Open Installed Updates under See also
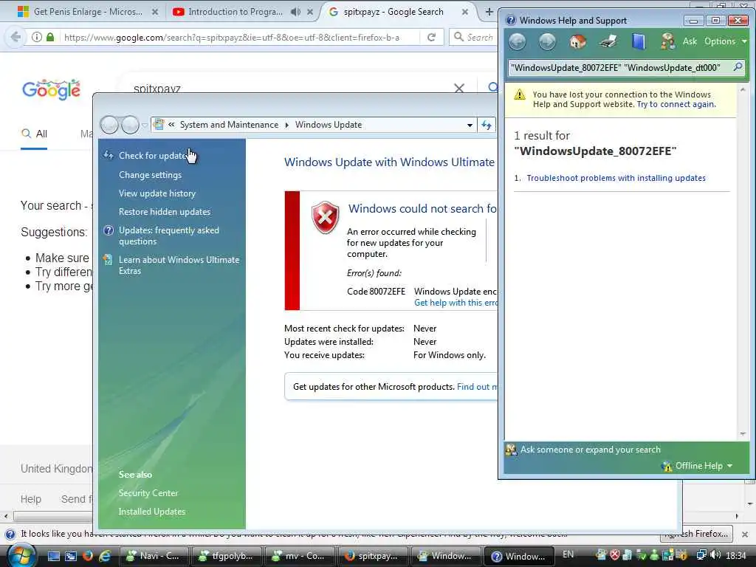The height and width of the screenshot is (567, 756). point(152,512)
